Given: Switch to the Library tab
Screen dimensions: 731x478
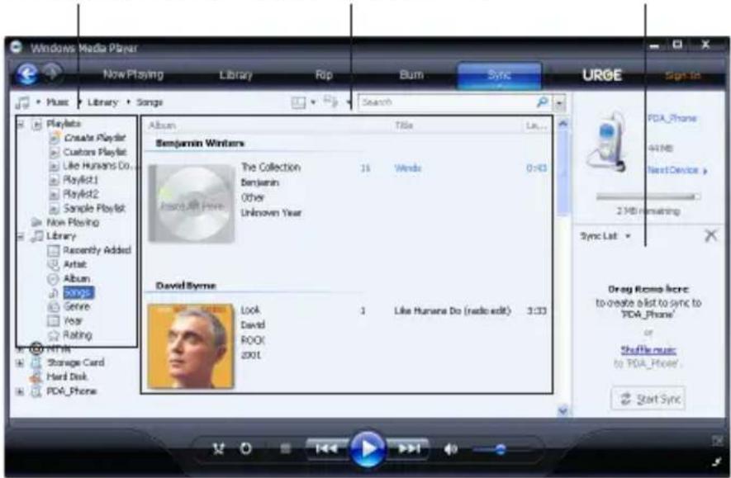Looking at the screenshot, I should coord(236,75).
